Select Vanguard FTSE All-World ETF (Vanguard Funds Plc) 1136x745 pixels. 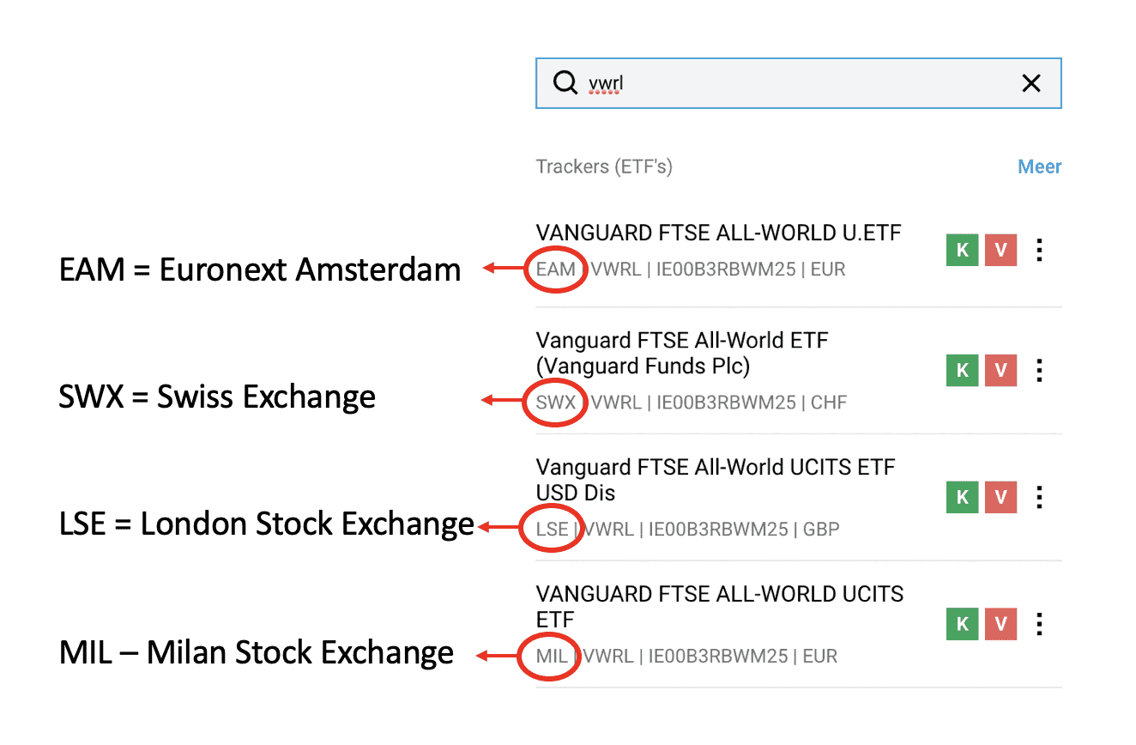click(682, 353)
